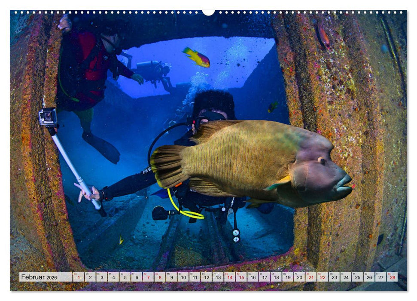Viewport: 417px width, 301px height.
Task: Click day 5 in the calendar strip
Action: tap(125, 277)
